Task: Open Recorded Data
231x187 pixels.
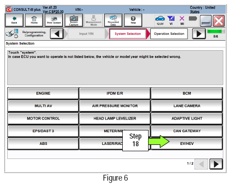Action: pyautogui.click(x=113, y=20)
